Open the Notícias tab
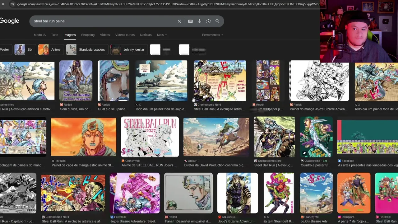This screenshot has width=398, height=224. (146, 35)
